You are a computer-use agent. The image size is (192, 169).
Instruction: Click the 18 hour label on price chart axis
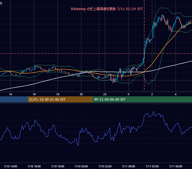(x=58, y=94)
